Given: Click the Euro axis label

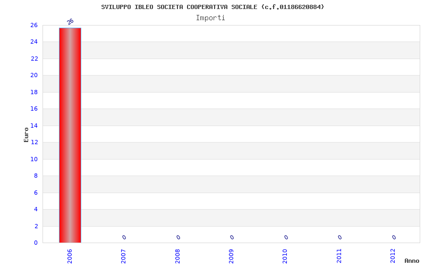Looking at the screenshot, I should pyautogui.click(x=26, y=135).
